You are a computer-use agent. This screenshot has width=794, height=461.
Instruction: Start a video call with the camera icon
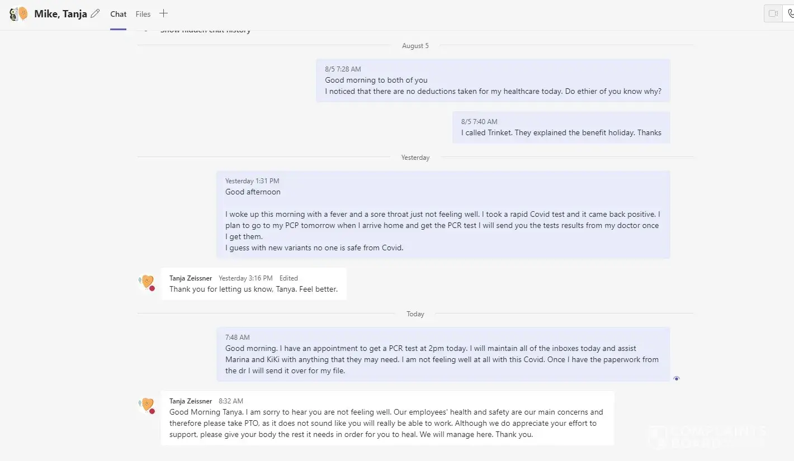coord(773,13)
